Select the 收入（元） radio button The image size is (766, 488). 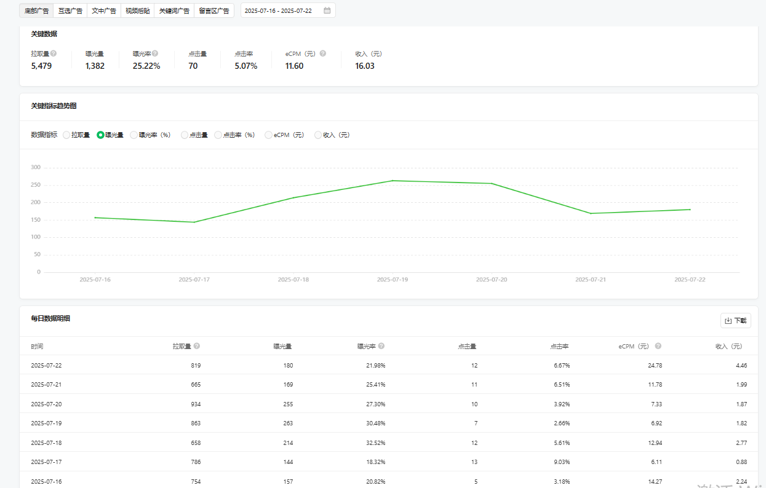318,135
